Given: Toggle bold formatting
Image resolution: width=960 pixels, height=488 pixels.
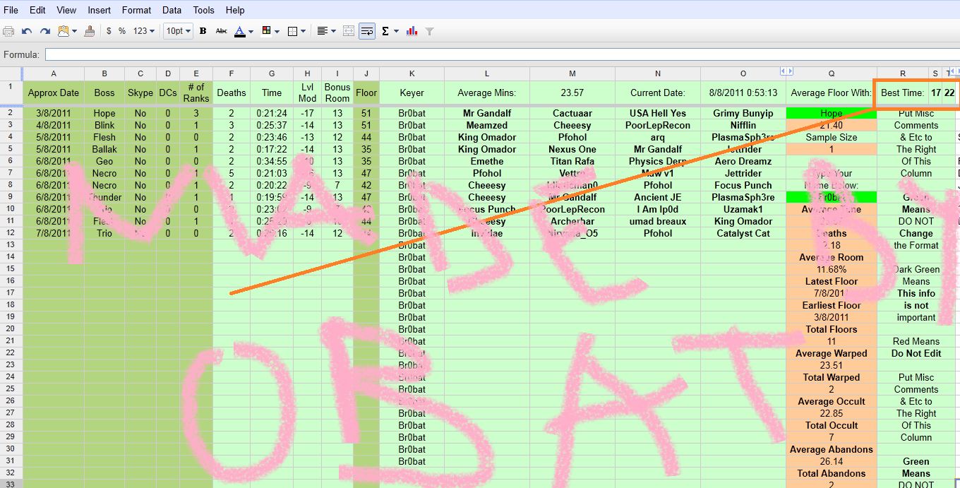Looking at the screenshot, I should [203, 31].
